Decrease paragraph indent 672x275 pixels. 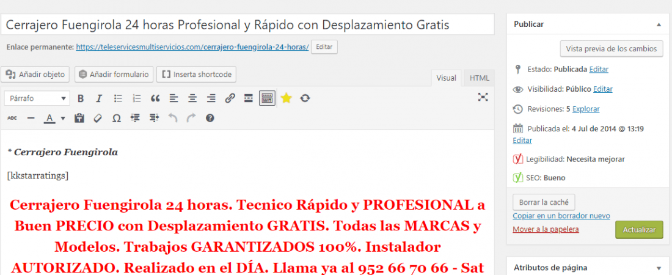pos(136,118)
